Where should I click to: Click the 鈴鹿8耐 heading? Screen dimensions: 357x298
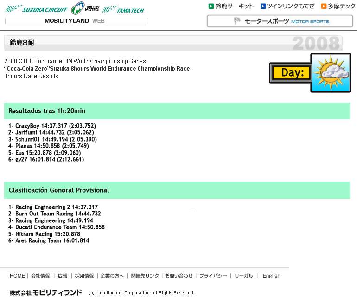click(22, 43)
